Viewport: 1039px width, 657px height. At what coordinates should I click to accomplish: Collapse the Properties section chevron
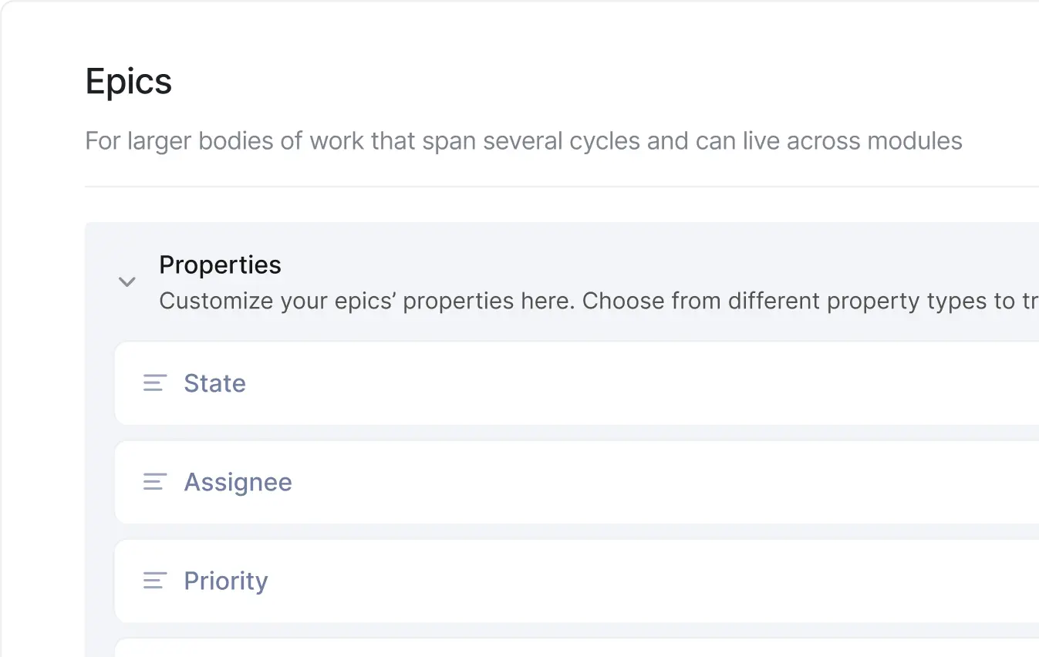click(127, 282)
